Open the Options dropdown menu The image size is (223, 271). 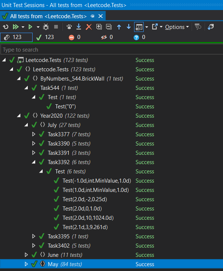(177, 27)
